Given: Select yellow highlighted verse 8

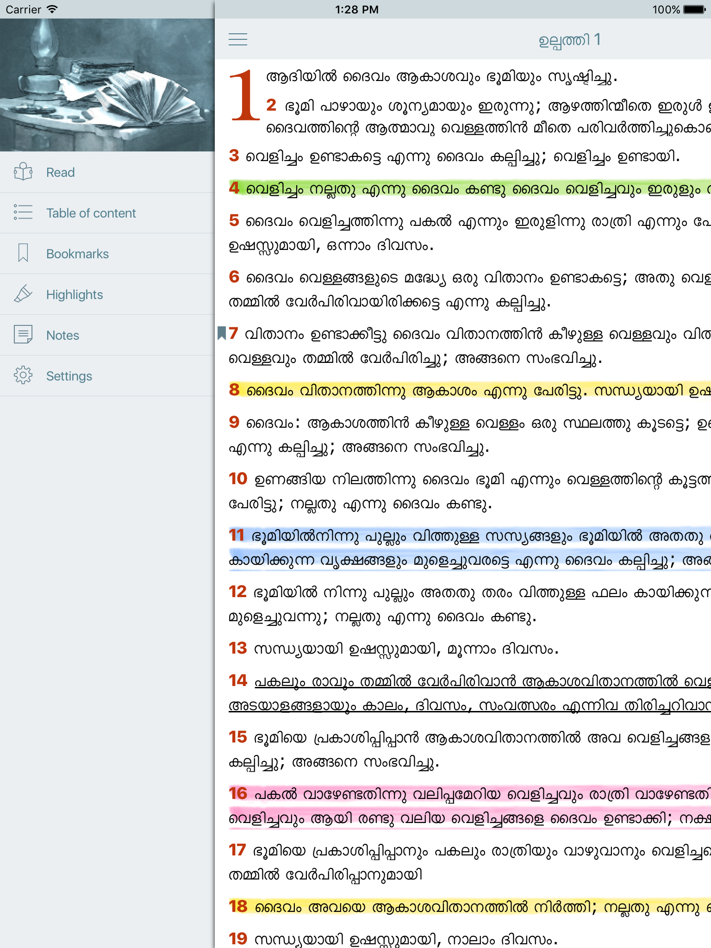Looking at the screenshot, I should pos(470,390).
